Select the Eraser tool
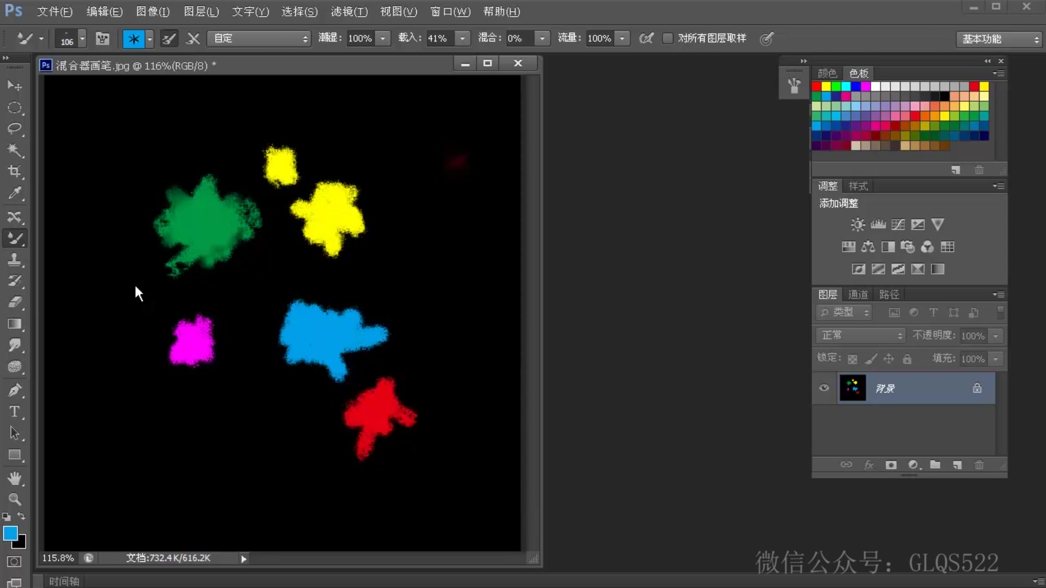 pyautogui.click(x=15, y=302)
